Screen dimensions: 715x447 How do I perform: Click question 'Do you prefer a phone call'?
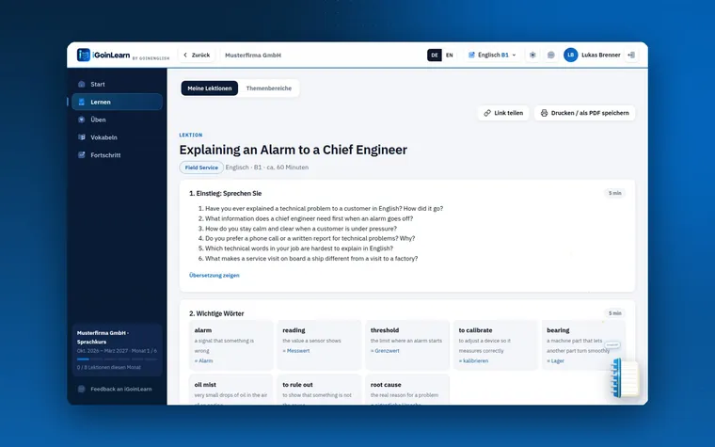click(310, 238)
